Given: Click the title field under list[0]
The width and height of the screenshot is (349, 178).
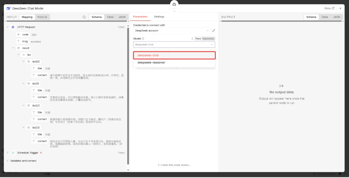Looking at the screenshot, I should tap(40, 68).
